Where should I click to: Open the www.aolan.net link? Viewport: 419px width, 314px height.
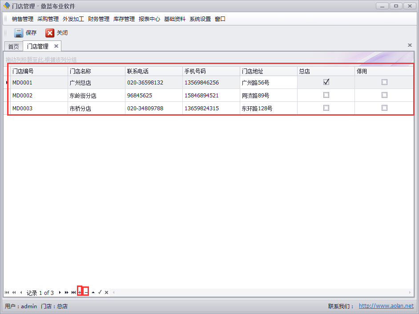tap(386, 306)
